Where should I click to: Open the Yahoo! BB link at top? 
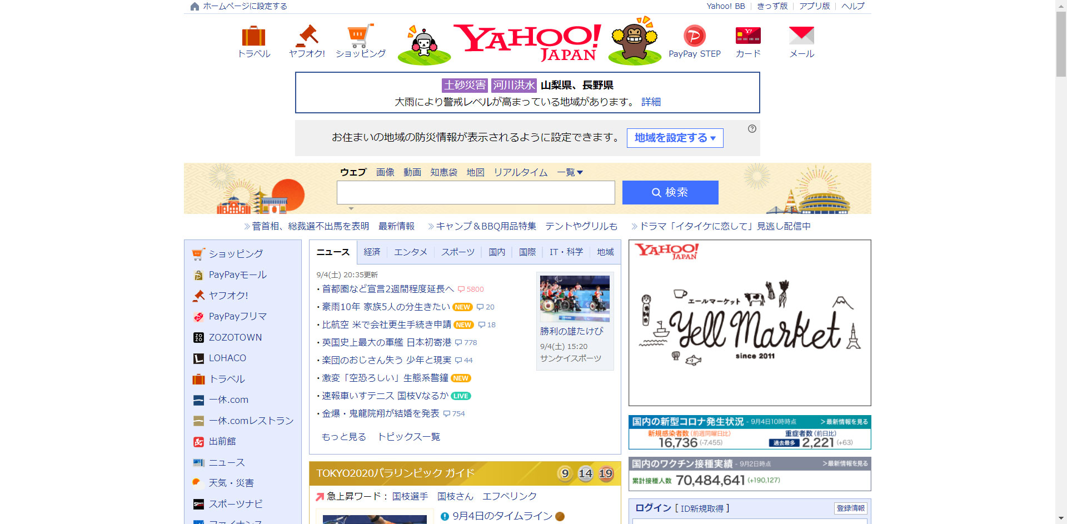(726, 6)
